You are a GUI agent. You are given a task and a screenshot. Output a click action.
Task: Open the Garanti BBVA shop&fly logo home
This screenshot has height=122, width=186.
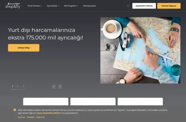(x=13, y=6)
